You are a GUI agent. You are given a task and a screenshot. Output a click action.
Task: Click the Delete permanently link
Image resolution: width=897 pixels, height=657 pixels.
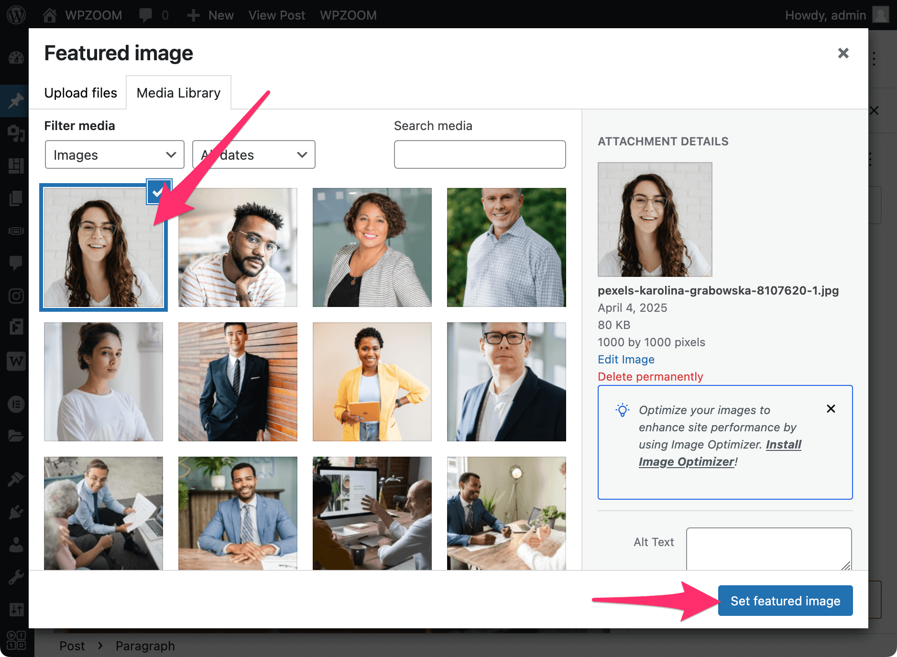coord(650,377)
